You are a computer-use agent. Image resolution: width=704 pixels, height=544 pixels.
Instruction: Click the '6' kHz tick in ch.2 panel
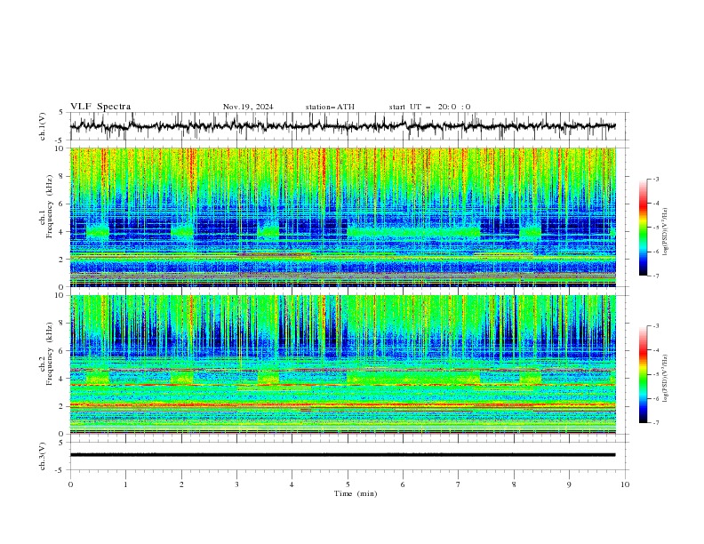(63, 351)
